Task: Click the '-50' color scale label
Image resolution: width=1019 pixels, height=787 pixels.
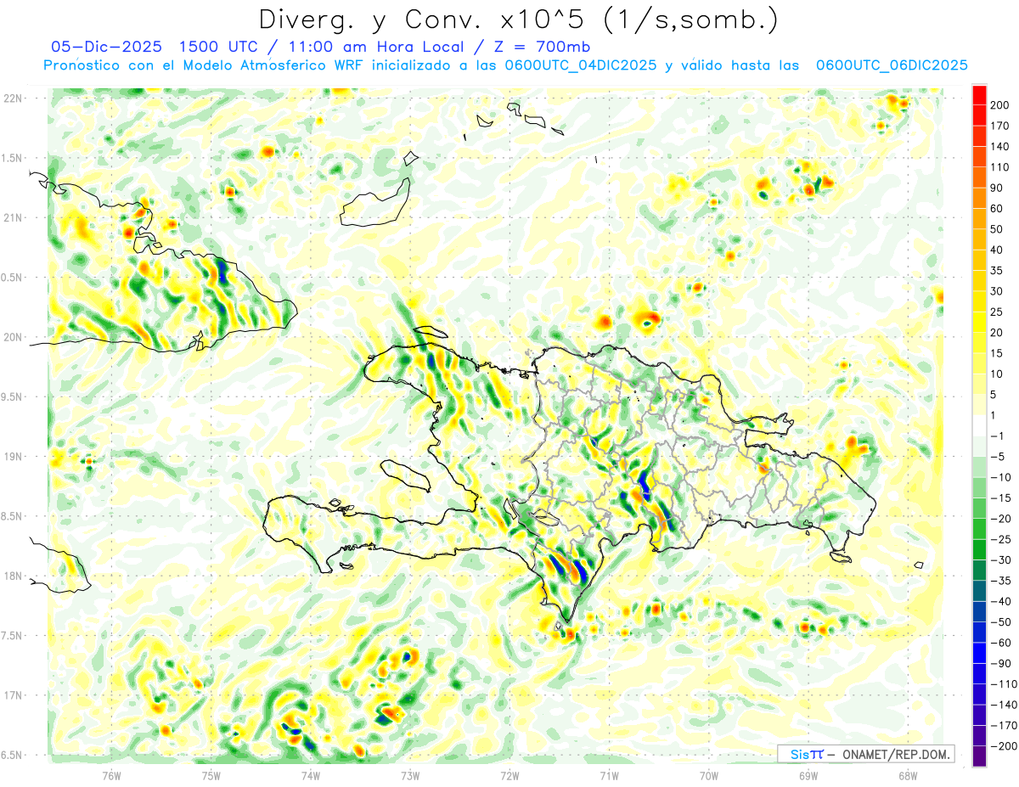Action: (x=1001, y=622)
